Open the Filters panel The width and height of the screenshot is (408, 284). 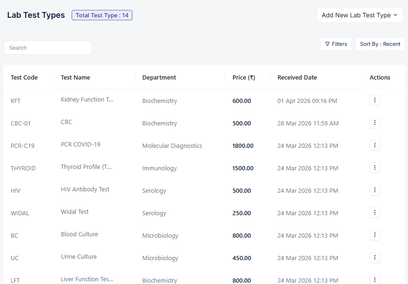336,44
